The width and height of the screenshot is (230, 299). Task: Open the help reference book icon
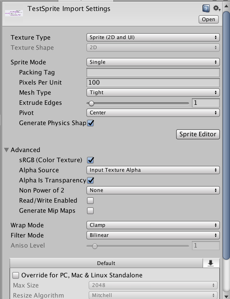coord(206,8)
